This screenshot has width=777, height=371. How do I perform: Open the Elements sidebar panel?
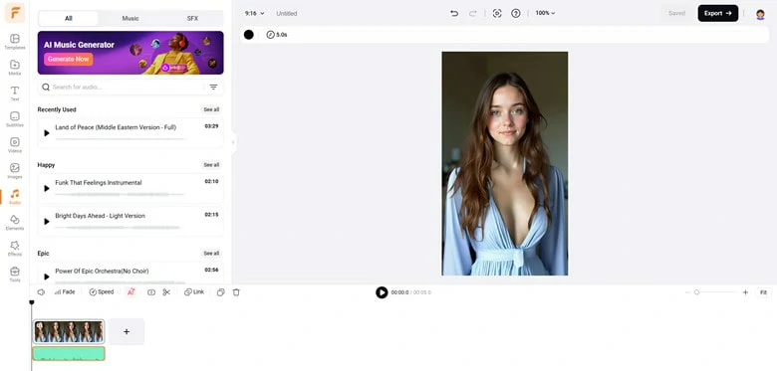(x=15, y=222)
